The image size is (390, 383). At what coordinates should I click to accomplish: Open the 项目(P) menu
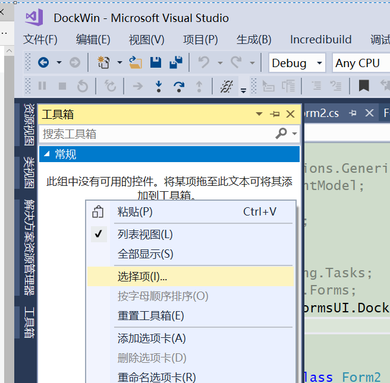click(x=200, y=40)
